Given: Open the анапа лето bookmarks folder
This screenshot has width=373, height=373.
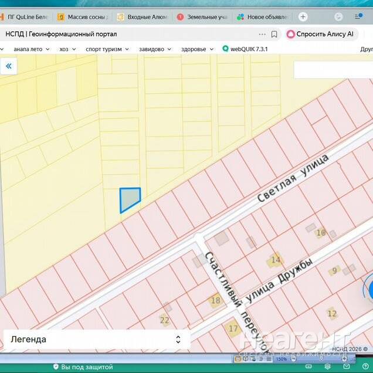Looking at the screenshot, I should click(x=32, y=49).
